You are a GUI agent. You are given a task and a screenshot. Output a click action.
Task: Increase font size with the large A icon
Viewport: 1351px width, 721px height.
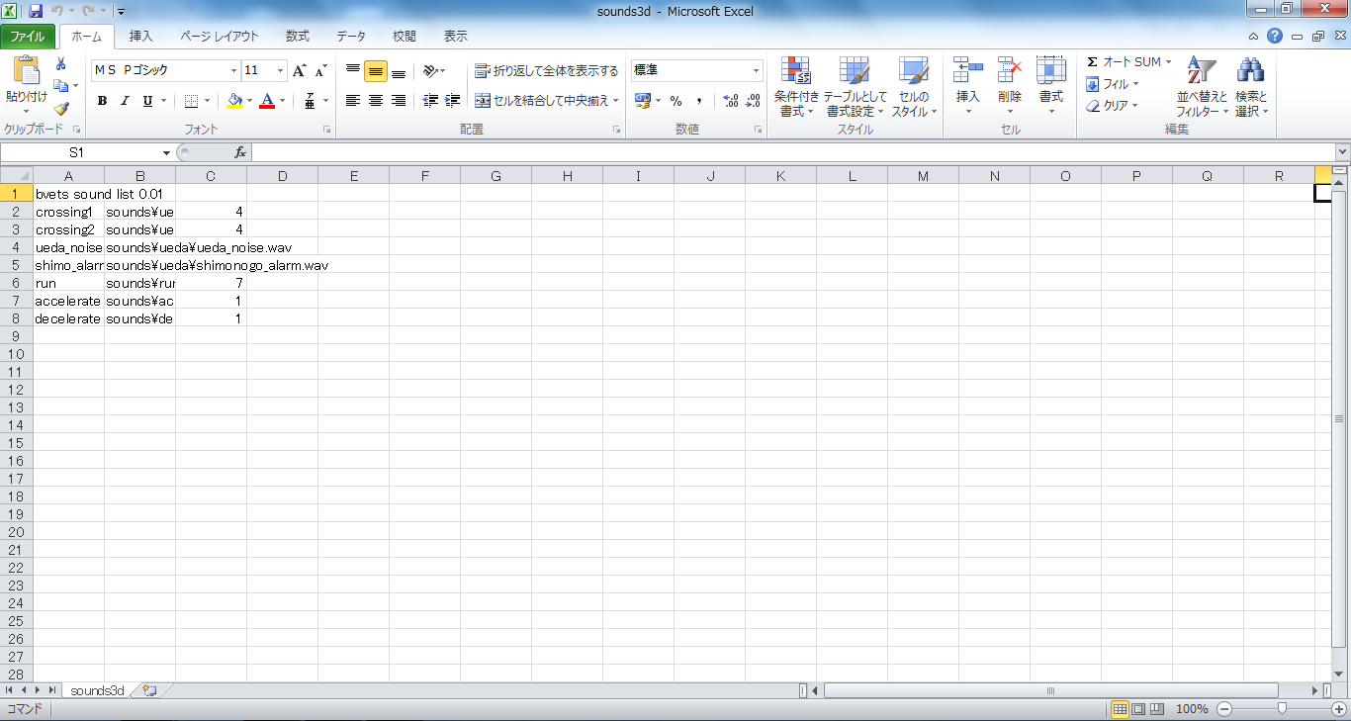pyautogui.click(x=300, y=70)
